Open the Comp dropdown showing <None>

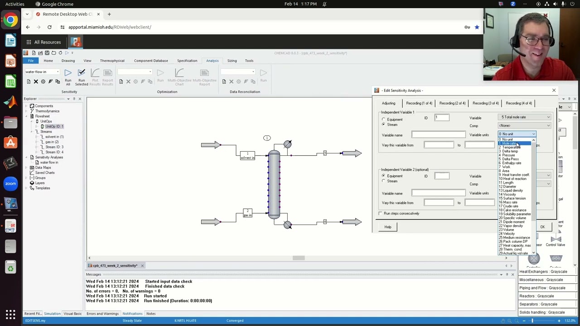click(x=525, y=125)
